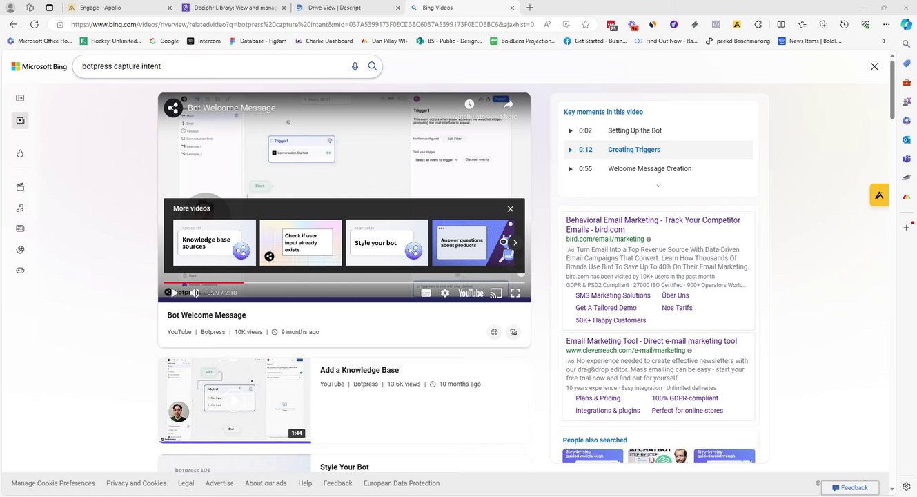Open the Movies clapperboard category in sidebar
Viewport: 917px width, 497px height.
pyautogui.click(x=20, y=186)
